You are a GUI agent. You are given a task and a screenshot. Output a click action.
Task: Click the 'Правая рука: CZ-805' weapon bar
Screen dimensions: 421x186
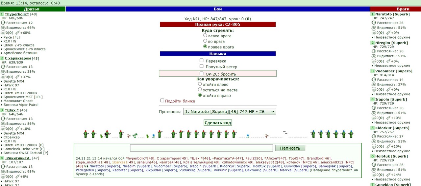pyautogui.click(x=218, y=24)
